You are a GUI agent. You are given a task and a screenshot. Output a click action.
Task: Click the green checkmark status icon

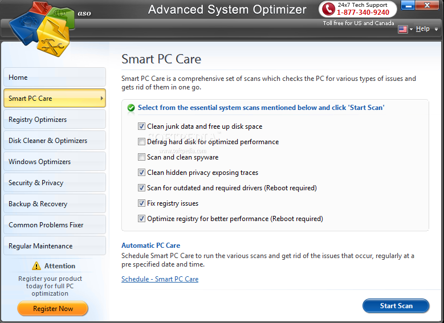click(131, 108)
